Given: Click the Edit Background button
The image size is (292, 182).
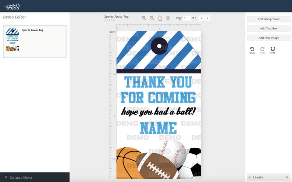Looking at the screenshot, I should click(x=268, y=19).
